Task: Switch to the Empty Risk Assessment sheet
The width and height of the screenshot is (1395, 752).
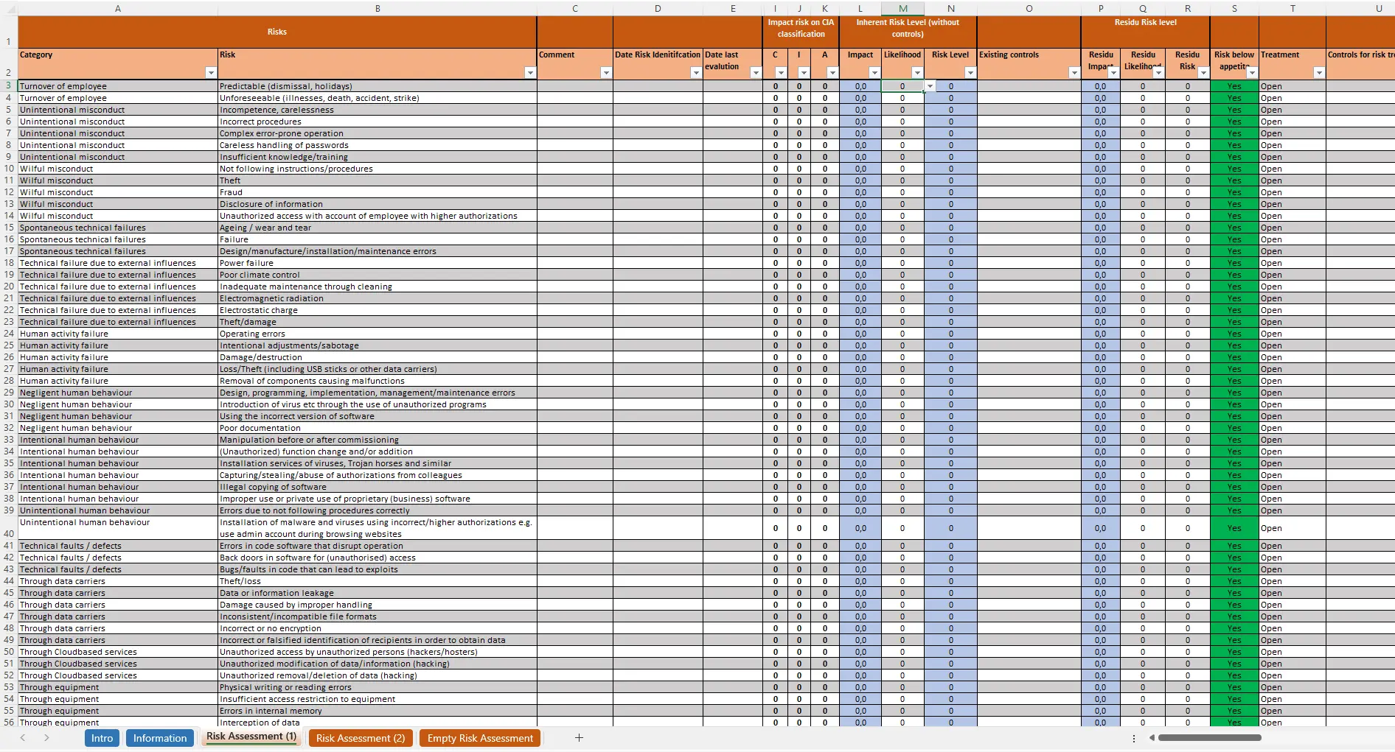Action: pos(479,738)
